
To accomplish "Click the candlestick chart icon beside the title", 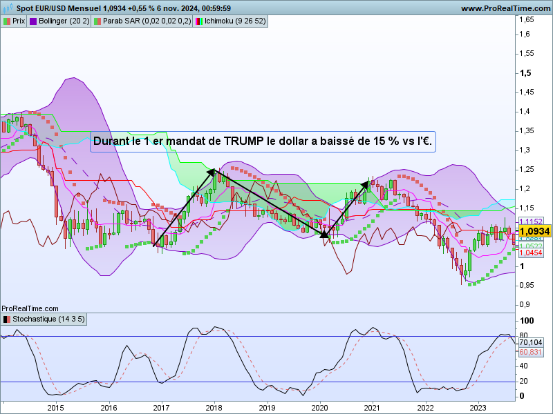I will (8, 8).
